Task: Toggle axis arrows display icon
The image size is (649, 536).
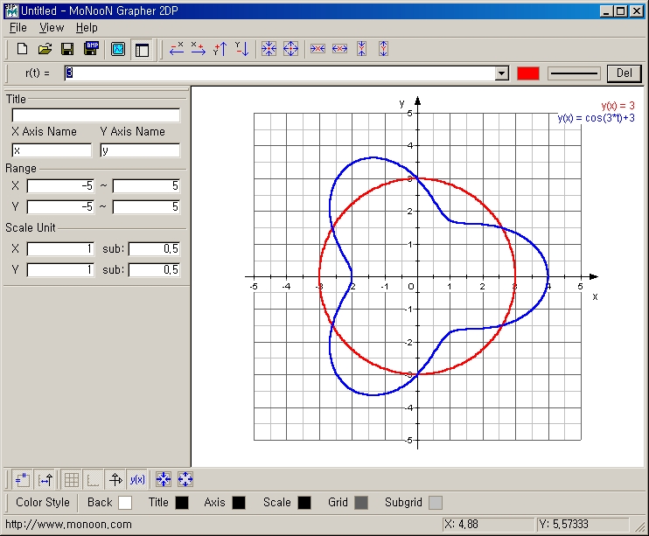Action: pyautogui.click(x=115, y=480)
